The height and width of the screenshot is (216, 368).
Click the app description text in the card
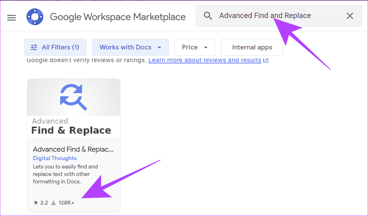coord(65,174)
